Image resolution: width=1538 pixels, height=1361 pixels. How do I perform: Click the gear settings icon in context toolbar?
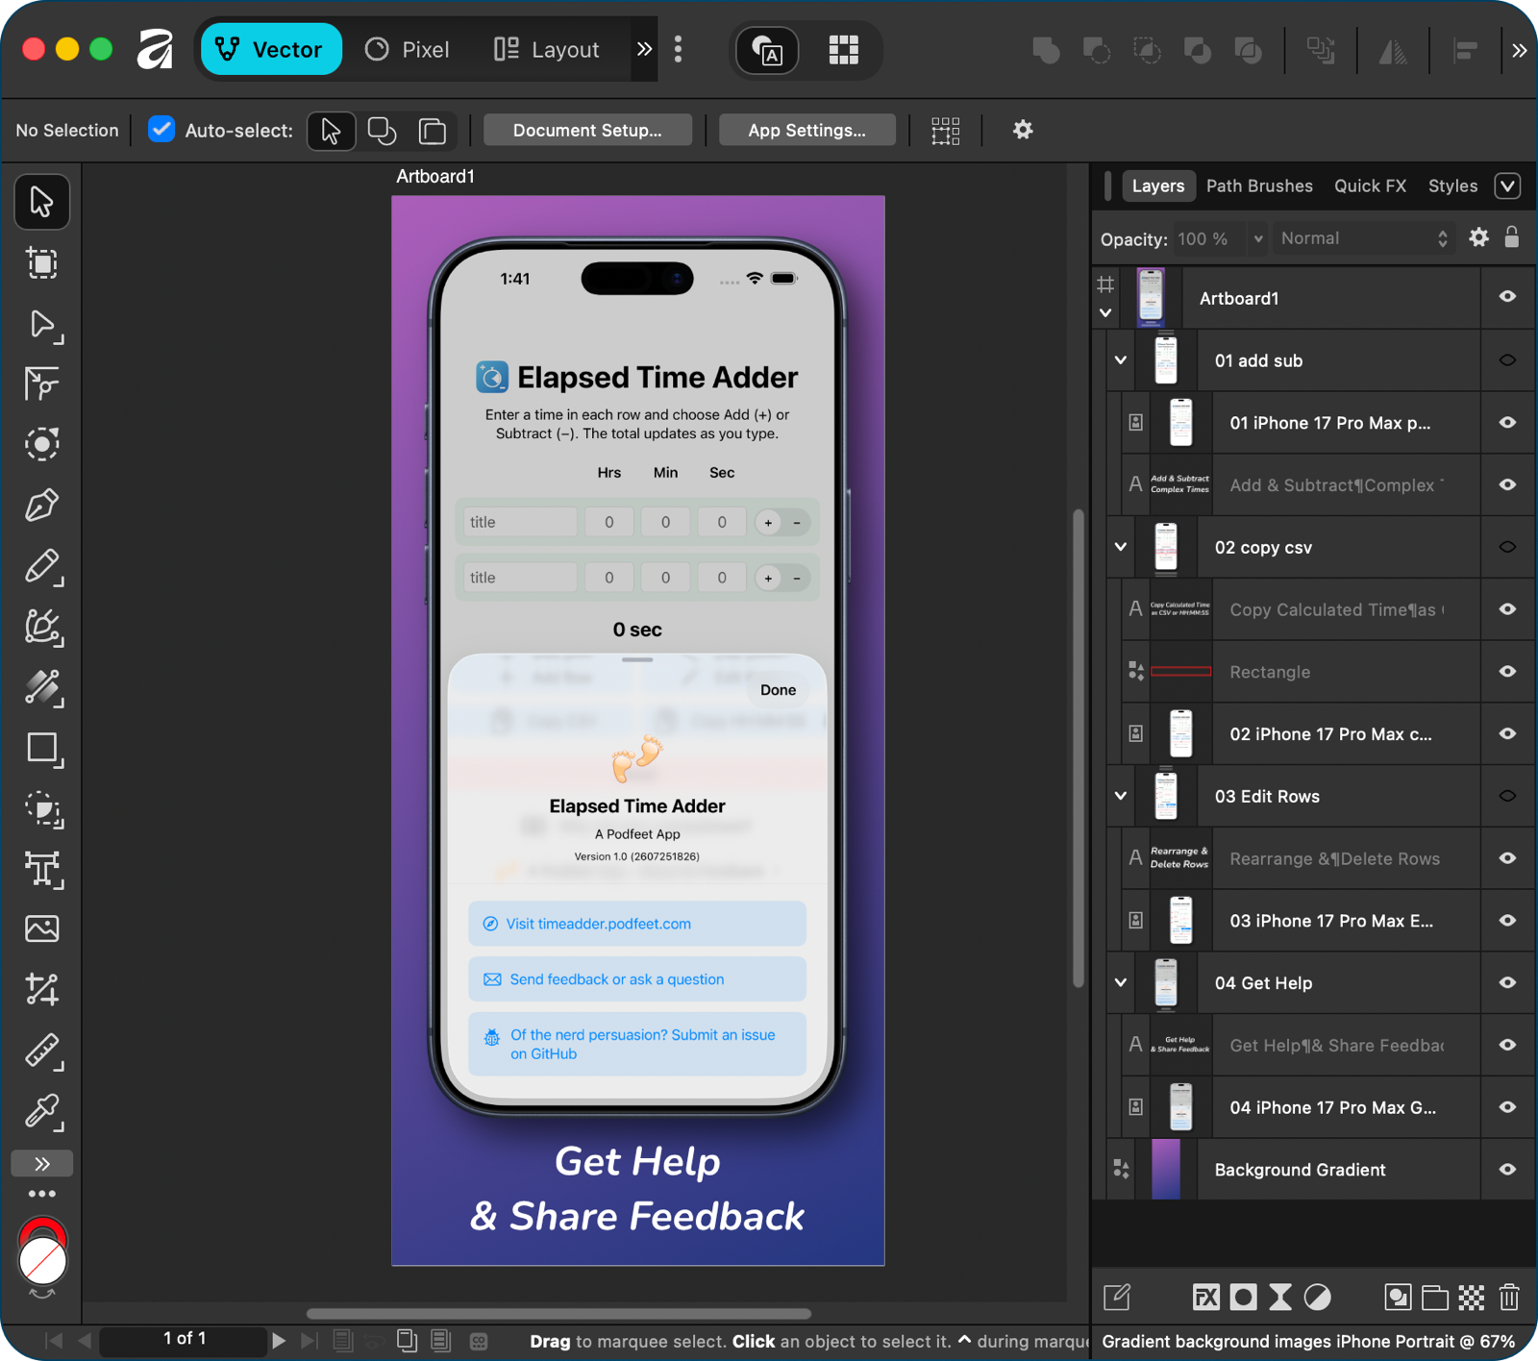click(x=1023, y=130)
